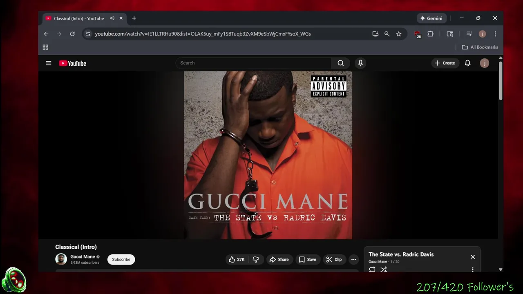The height and width of the screenshot is (294, 523).
Task: Subscribe to Gucci Mane channel
Action: (x=121, y=259)
